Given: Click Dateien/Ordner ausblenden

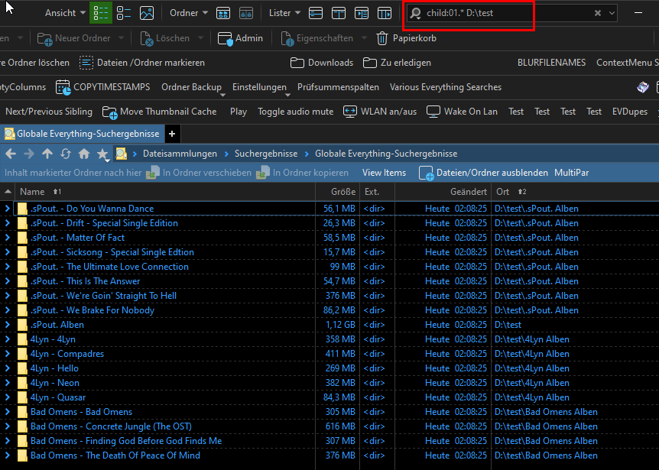Looking at the screenshot, I should pos(483,173).
